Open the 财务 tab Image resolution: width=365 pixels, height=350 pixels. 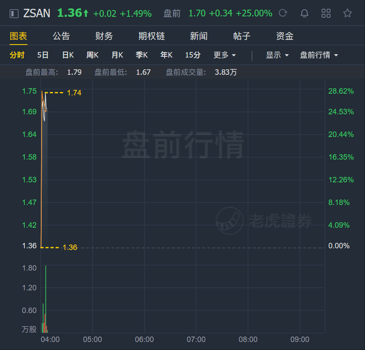pyautogui.click(x=104, y=36)
